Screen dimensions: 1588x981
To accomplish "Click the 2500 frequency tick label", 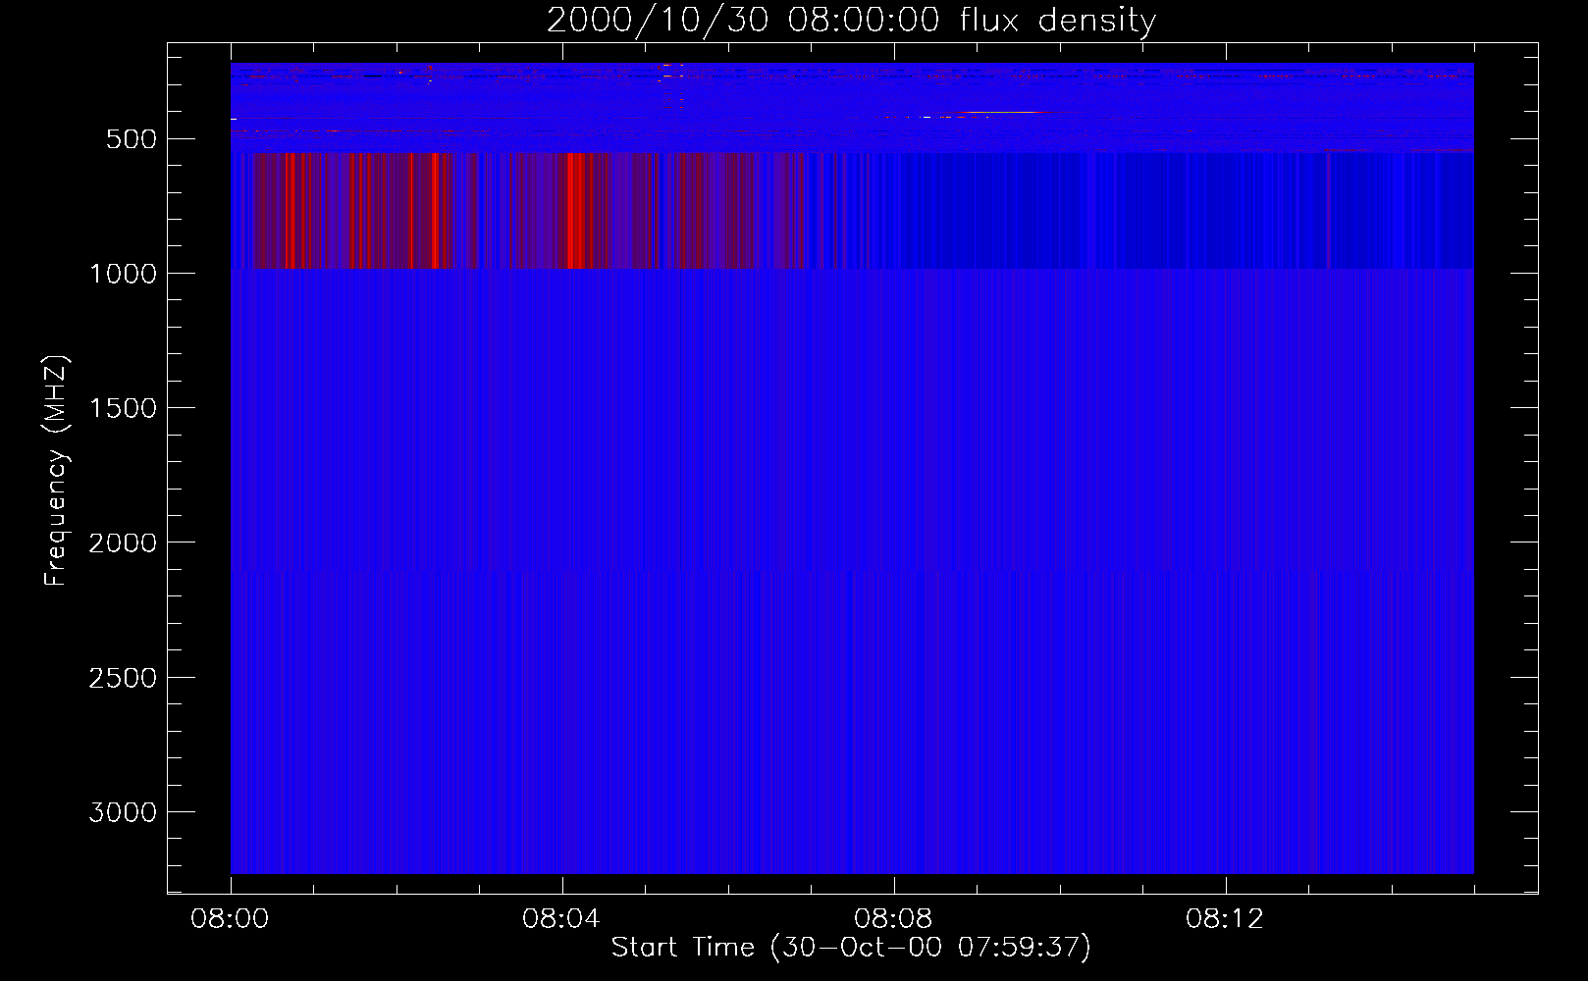I will click(x=122, y=678).
